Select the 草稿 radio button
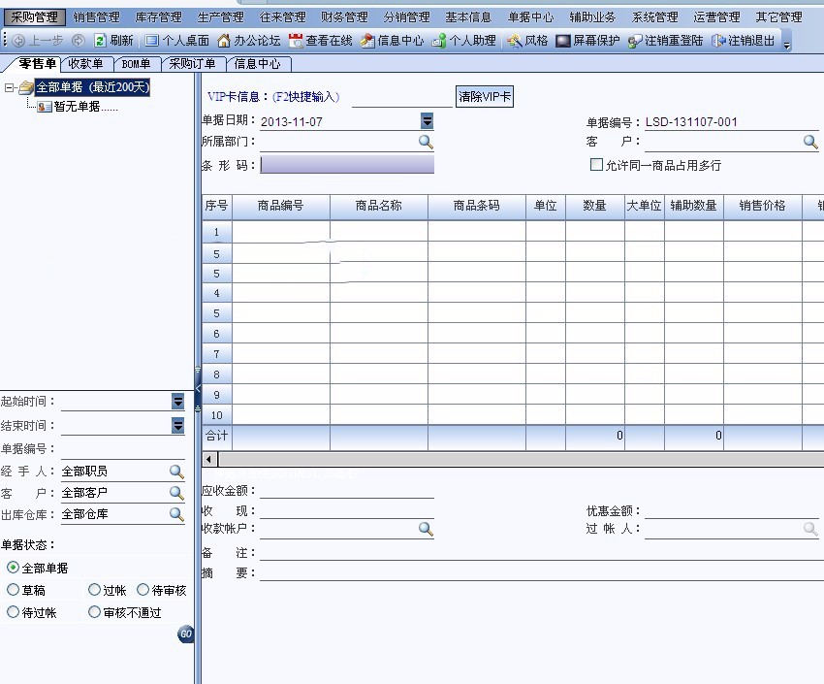The image size is (824, 684). tap(13, 590)
